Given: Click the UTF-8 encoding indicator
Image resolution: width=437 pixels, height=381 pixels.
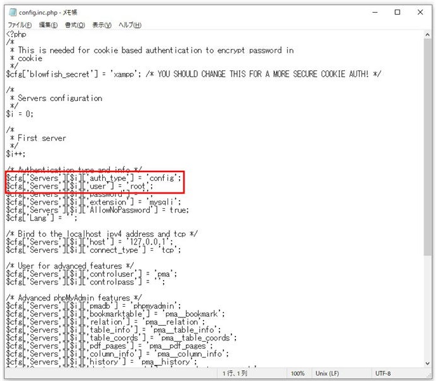Looking at the screenshot, I should click(x=383, y=373).
